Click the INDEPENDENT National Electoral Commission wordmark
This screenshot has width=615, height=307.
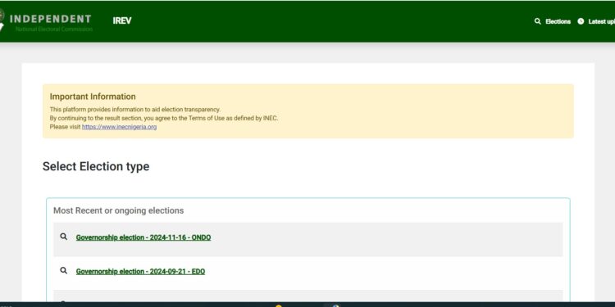click(x=51, y=23)
